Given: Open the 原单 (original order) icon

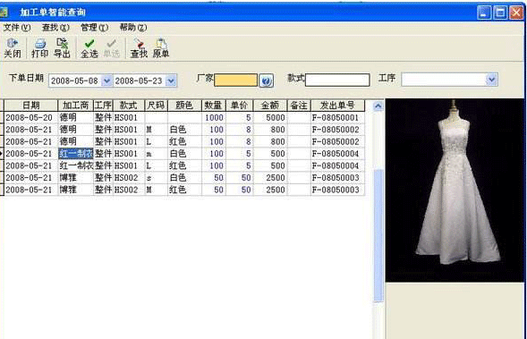Looking at the screenshot, I should [x=161, y=48].
